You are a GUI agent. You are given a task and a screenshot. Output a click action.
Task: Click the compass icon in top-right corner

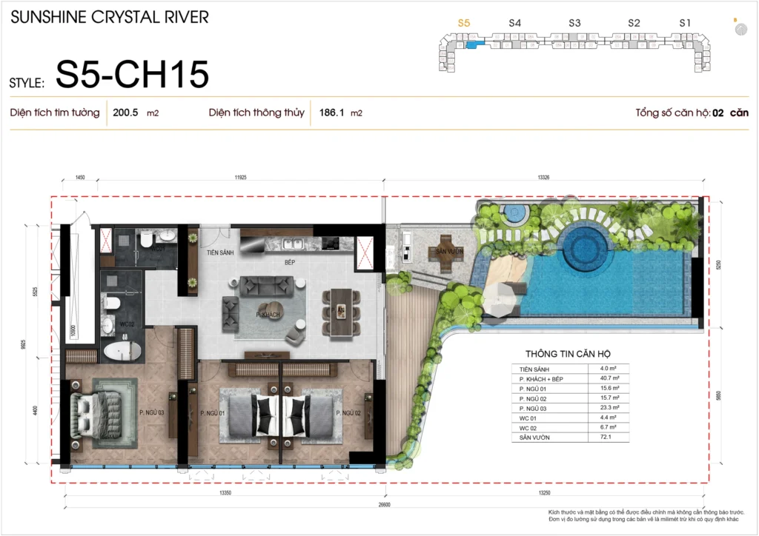(740, 29)
